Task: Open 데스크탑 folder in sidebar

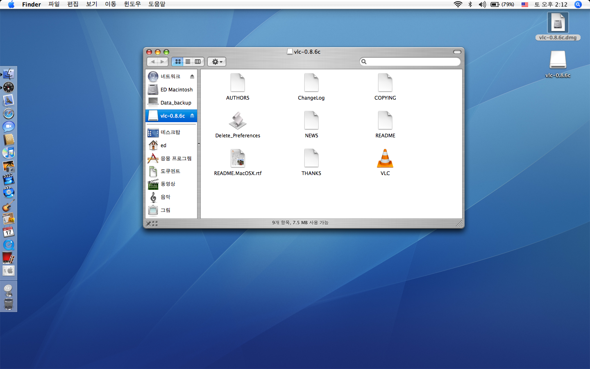Action: point(171,132)
